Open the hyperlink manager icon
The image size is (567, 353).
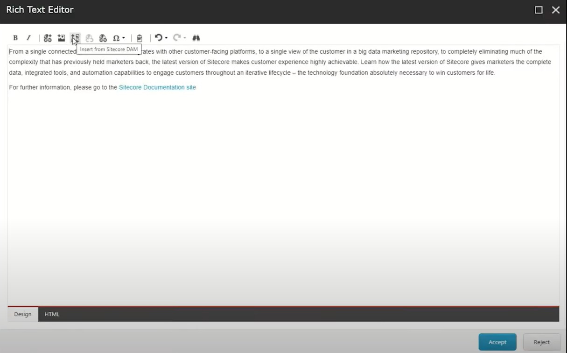[103, 38]
